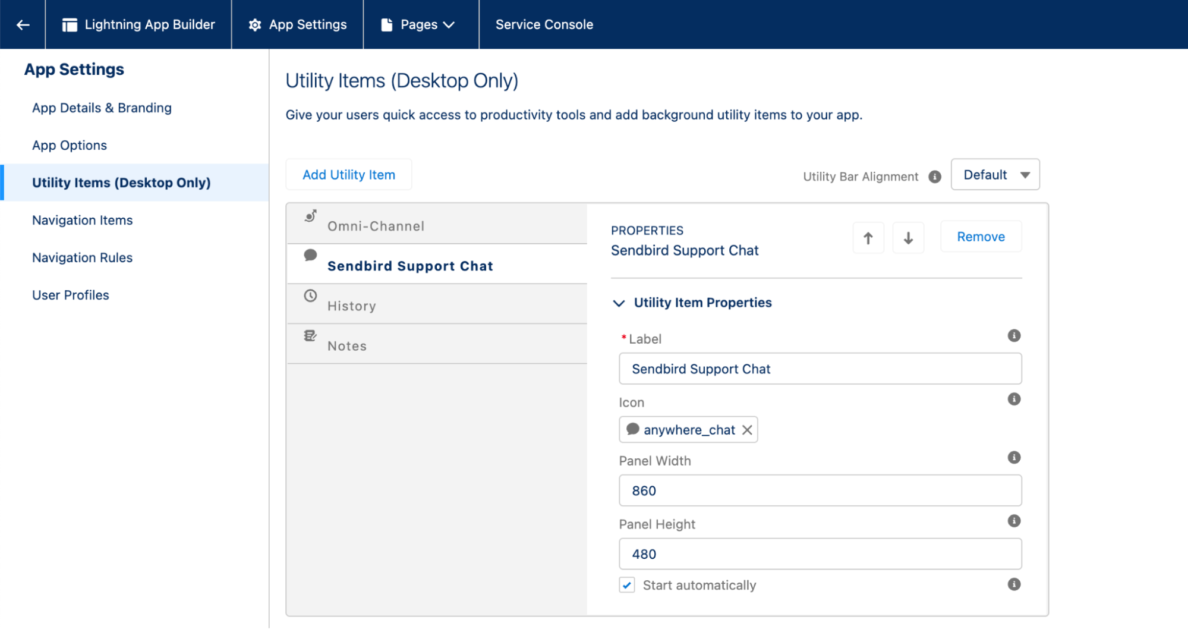Open the App Settings tab
The height and width of the screenshot is (629, 1188).
(x=297, y=24)
